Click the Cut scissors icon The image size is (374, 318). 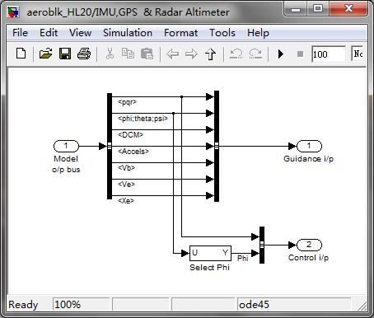click(x=110, y=54)
